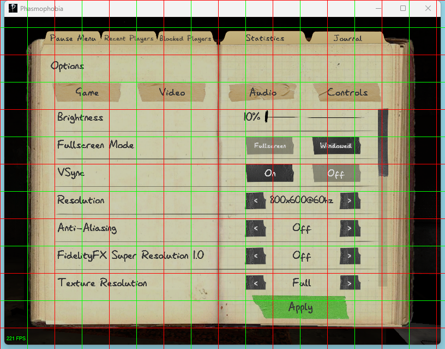Open the Pause Menu tab

pos(73,38)
